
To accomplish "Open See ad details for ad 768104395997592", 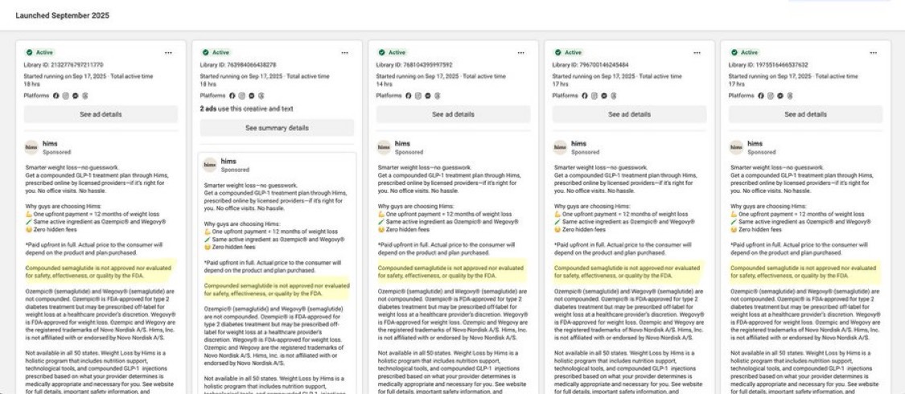I will point(453,114).
